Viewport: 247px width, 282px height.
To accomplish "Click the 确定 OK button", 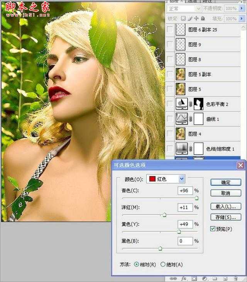I will pyautogui.click(x=226, y=182).
